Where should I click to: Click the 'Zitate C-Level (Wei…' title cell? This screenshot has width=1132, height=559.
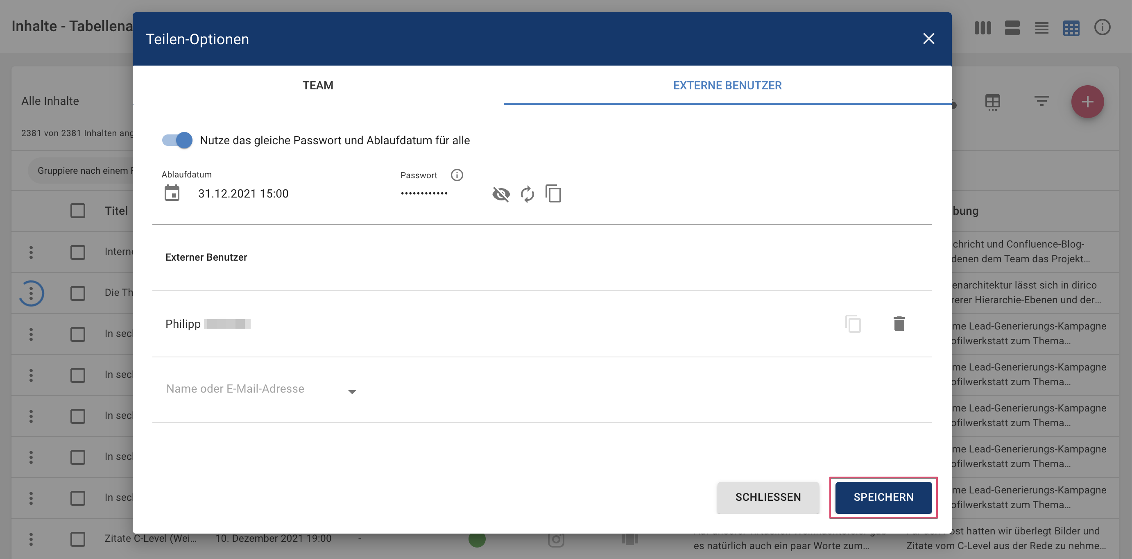(150, 539)
